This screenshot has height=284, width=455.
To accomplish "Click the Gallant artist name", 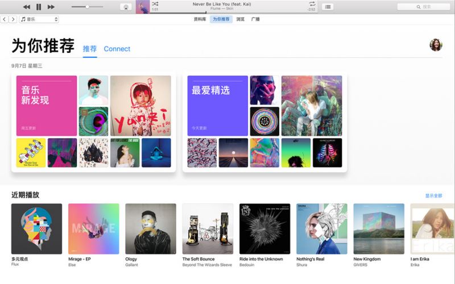I will pyautogui.click(x=131, y=265).
